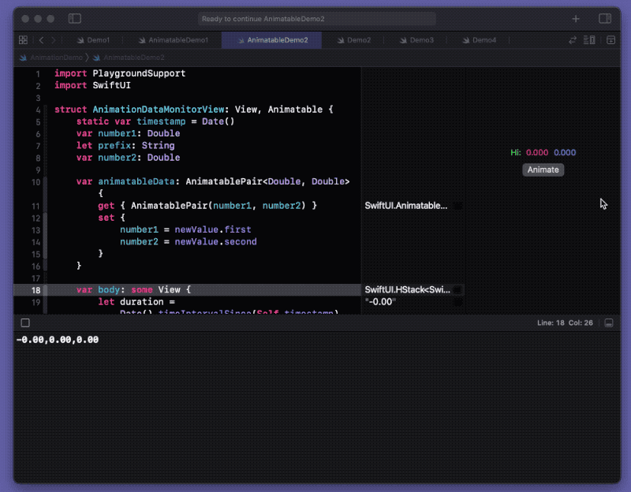Hide the debug area via bottom-right icon
The height and width of the screenshot is (492, 631).
608,322
